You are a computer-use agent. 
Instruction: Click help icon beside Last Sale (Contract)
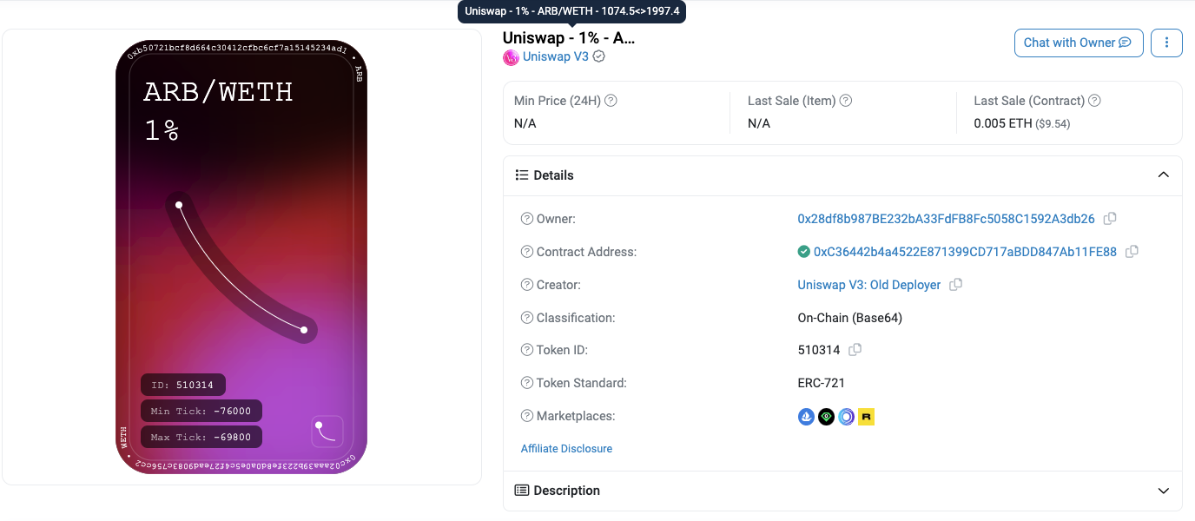click(1094, 101)
